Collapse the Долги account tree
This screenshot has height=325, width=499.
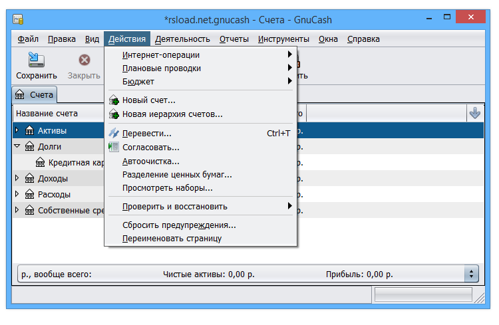point(17,146)
